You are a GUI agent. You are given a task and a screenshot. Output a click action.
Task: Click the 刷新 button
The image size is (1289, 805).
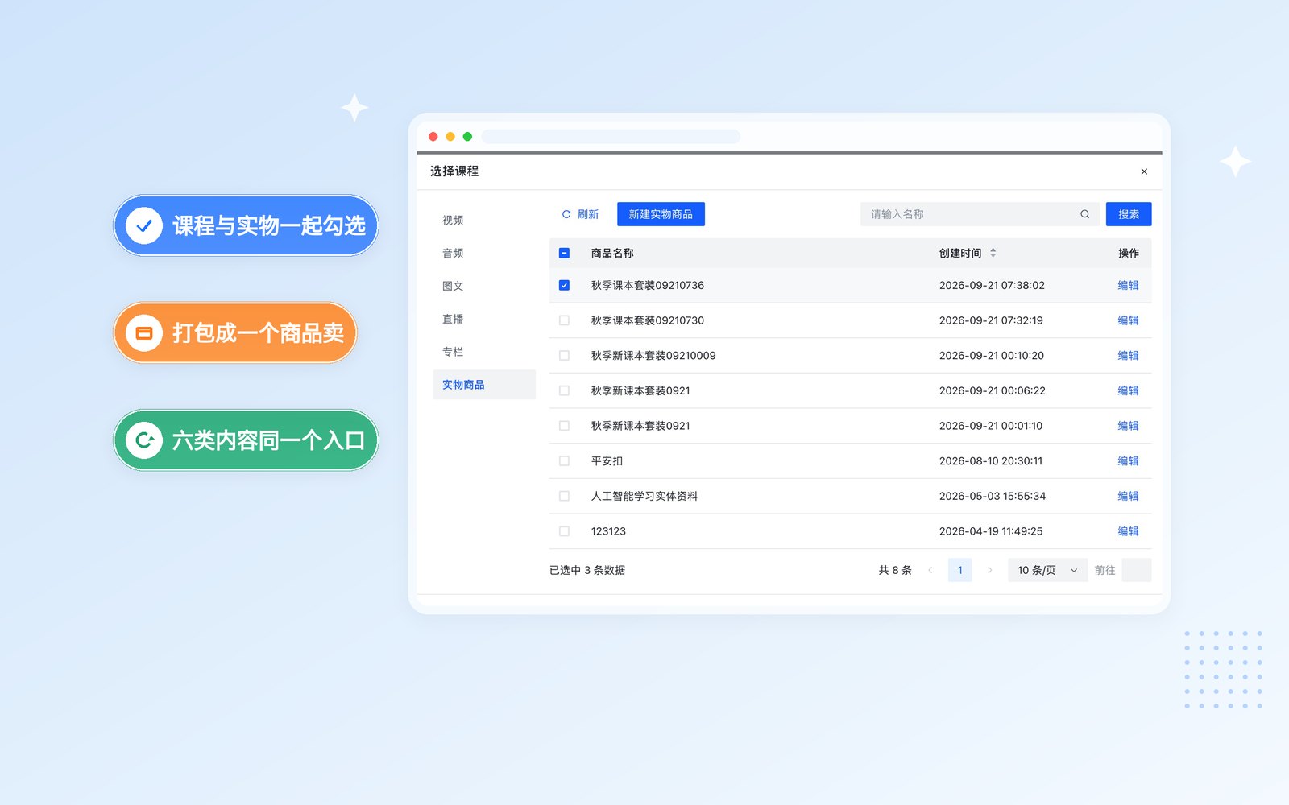pos(580,214)
